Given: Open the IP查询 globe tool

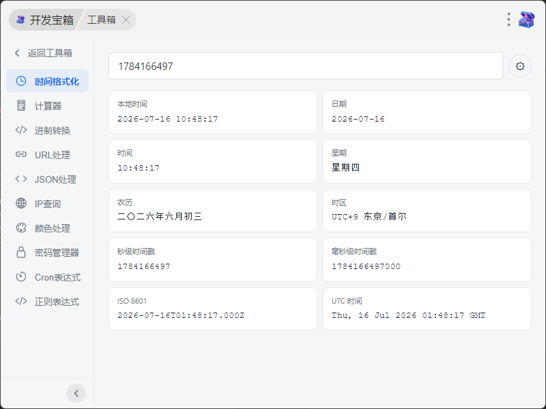Looking at the screenshot, I should tap(48, 204).
